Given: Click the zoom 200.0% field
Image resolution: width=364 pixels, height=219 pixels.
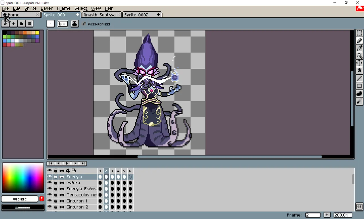Looking at the screenshot, I should click(x=343, y=215).
